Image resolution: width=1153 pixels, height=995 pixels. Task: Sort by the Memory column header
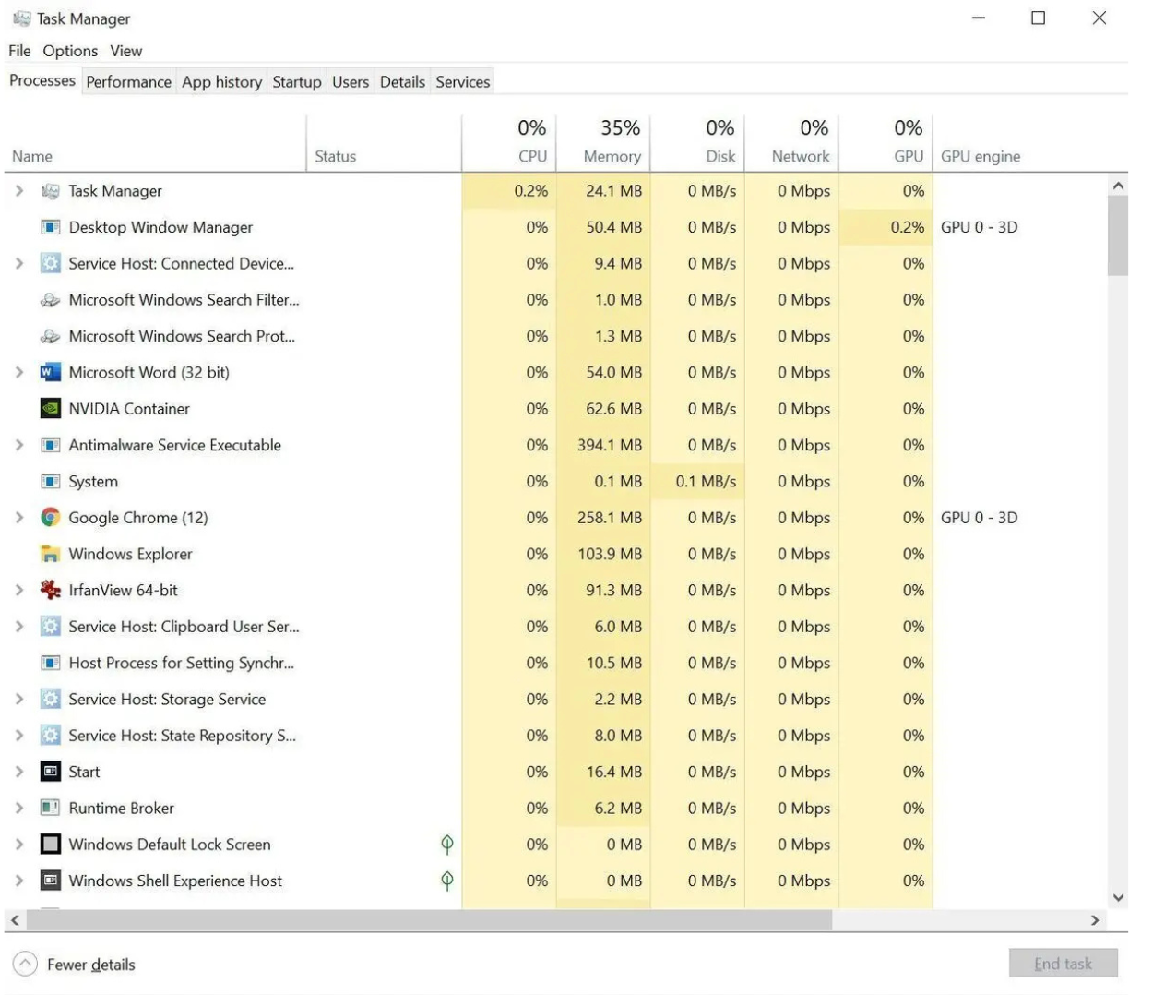pyautogui.click(x=603, y=143)
